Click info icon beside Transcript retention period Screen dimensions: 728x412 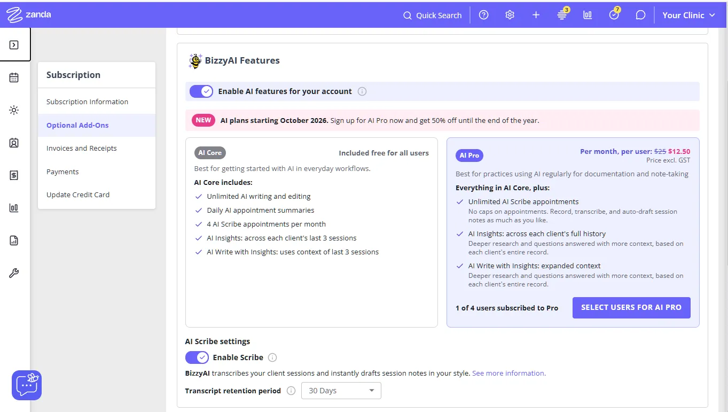pos(291,391)
